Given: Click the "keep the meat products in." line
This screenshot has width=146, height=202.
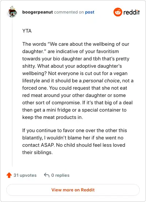Looking at the screenshot, I should (53, 117).
